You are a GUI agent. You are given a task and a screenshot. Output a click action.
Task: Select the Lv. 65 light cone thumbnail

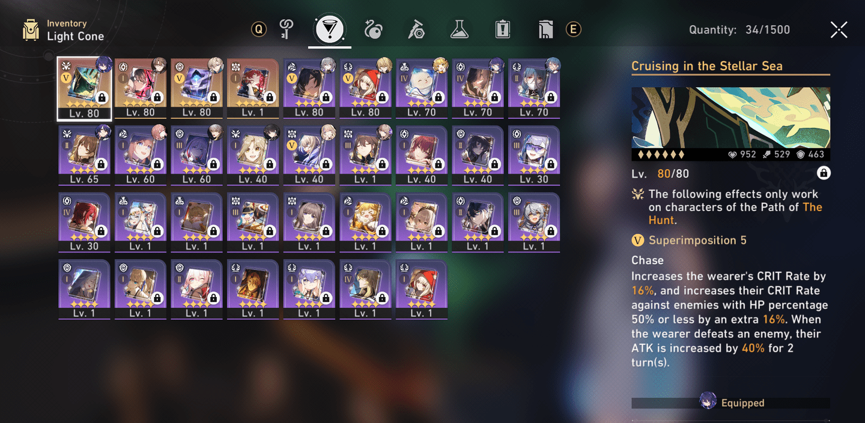click(x=85, y=155)
